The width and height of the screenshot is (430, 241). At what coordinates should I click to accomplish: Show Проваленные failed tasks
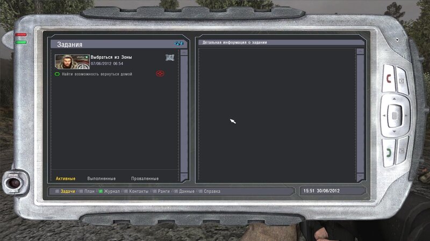[x=145, y=178]
